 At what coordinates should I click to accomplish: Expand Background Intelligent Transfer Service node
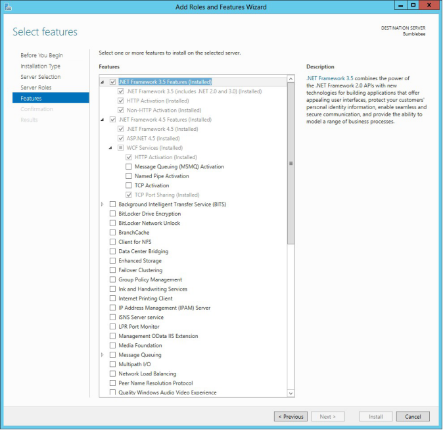point(103,204)
